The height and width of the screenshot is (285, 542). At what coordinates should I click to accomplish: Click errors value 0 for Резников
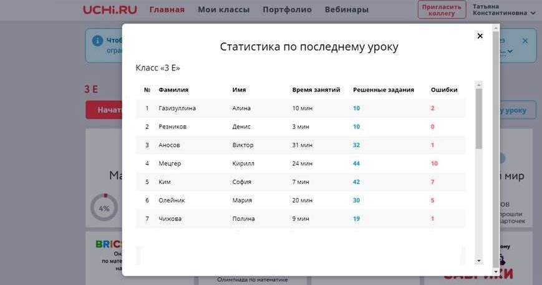tap(432, 127)
